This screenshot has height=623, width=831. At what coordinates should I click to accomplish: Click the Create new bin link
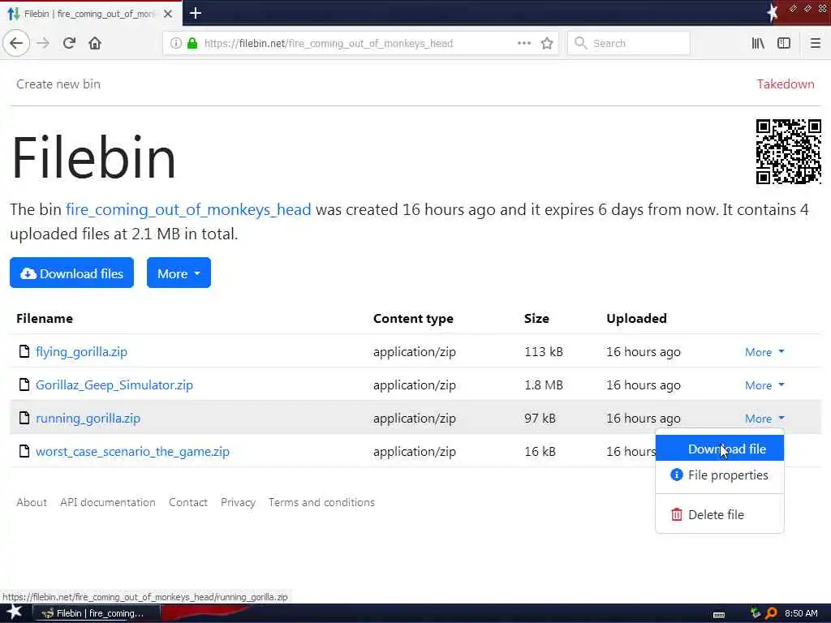coord(58,84)
